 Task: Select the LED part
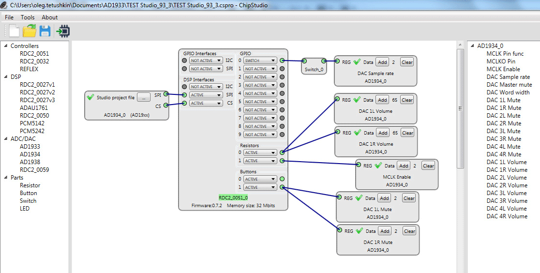point(25,208)
